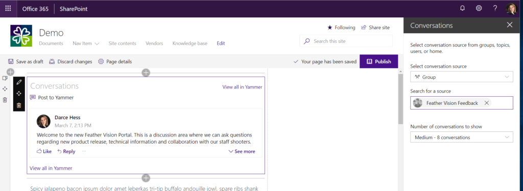Viewport: 523px width, 191px height.
Task: Open Number of conversations to show dropdown
Action: pos(462,137)
